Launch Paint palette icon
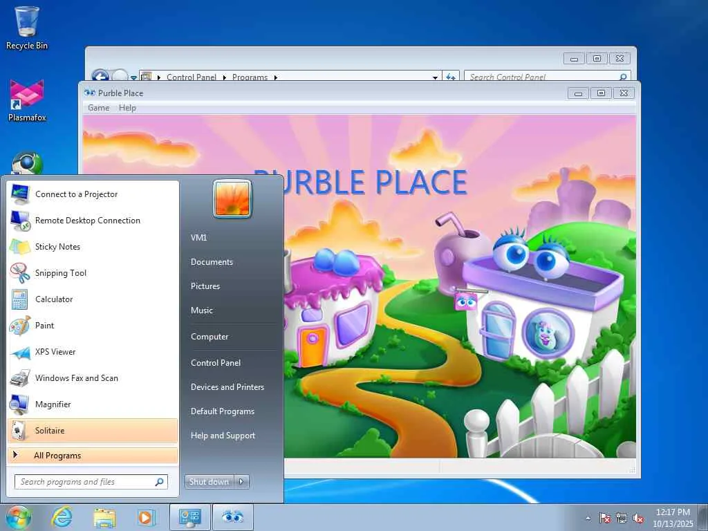 pyautogui.click(x=20, y=325)
